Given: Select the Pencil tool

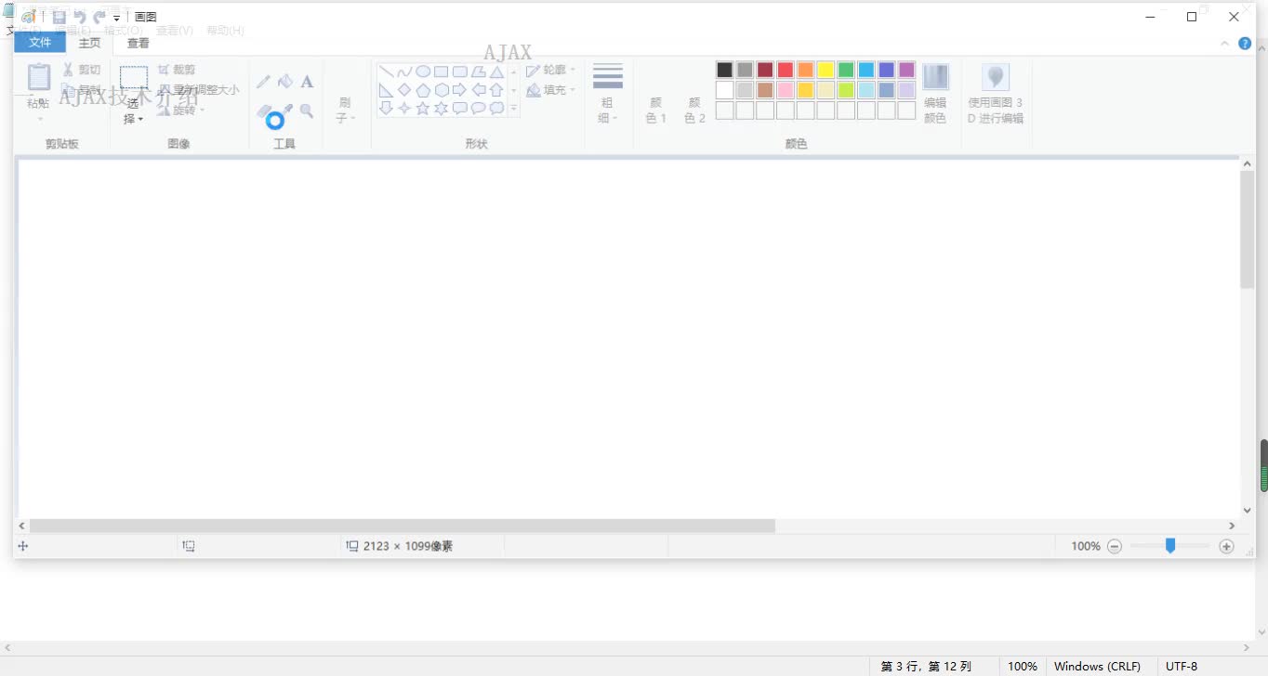Looking at the screenshot, I should [x=264, y=82].
